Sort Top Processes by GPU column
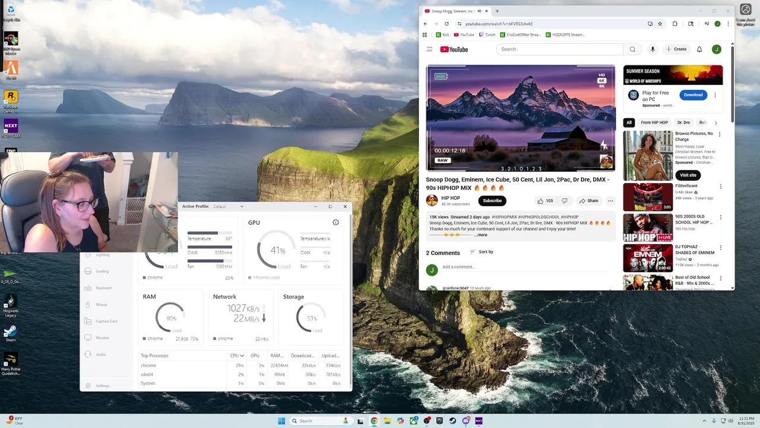This screenshot has width=760, height=428. [x=255, y=355]
